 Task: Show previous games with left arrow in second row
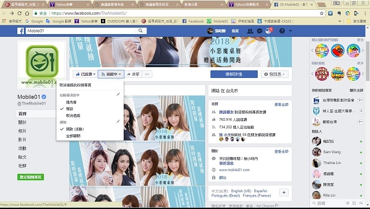click(312, 74)
